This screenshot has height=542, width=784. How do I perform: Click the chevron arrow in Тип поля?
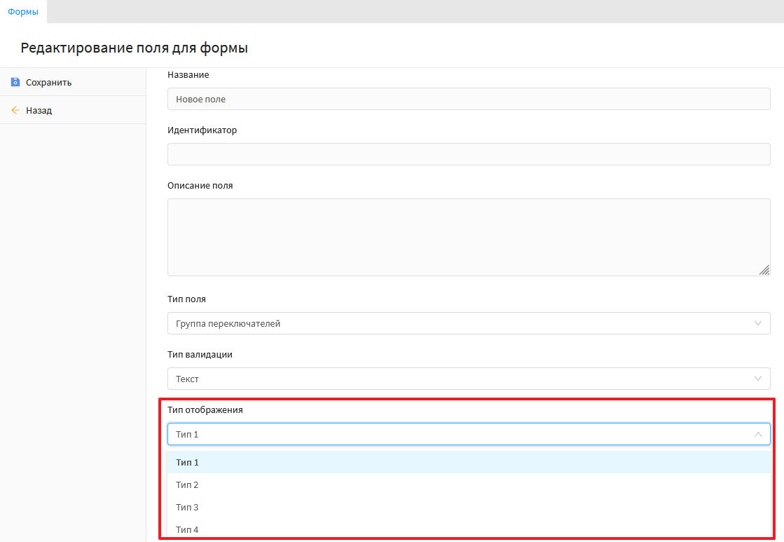757,323
